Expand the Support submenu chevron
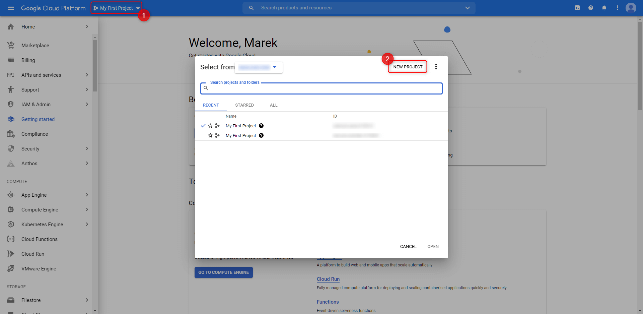The width and height of the screenshot is (643, 314). click(x=87, y=89)
